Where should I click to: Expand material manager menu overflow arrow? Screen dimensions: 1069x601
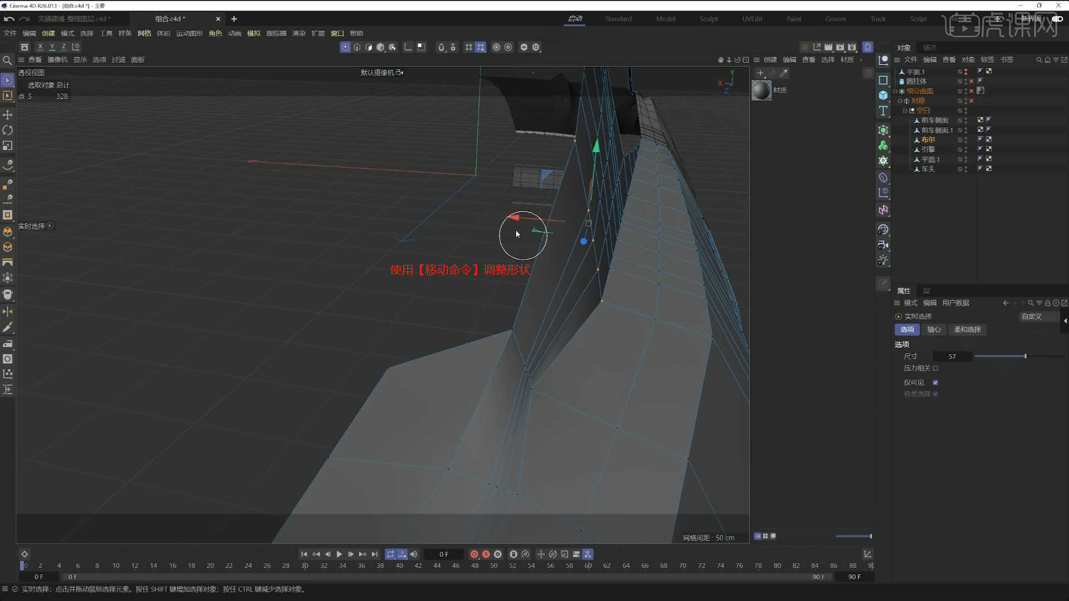(861, 60)
